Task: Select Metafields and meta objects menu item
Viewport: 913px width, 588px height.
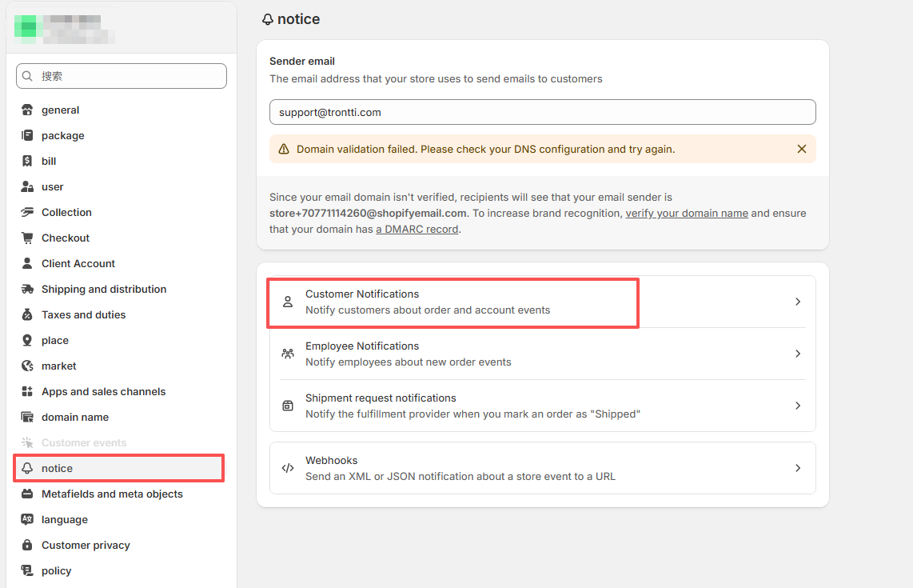Action: tap(112, 494)
